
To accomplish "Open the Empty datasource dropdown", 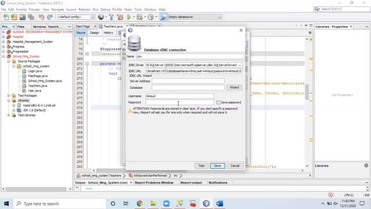I will [220, 17].
